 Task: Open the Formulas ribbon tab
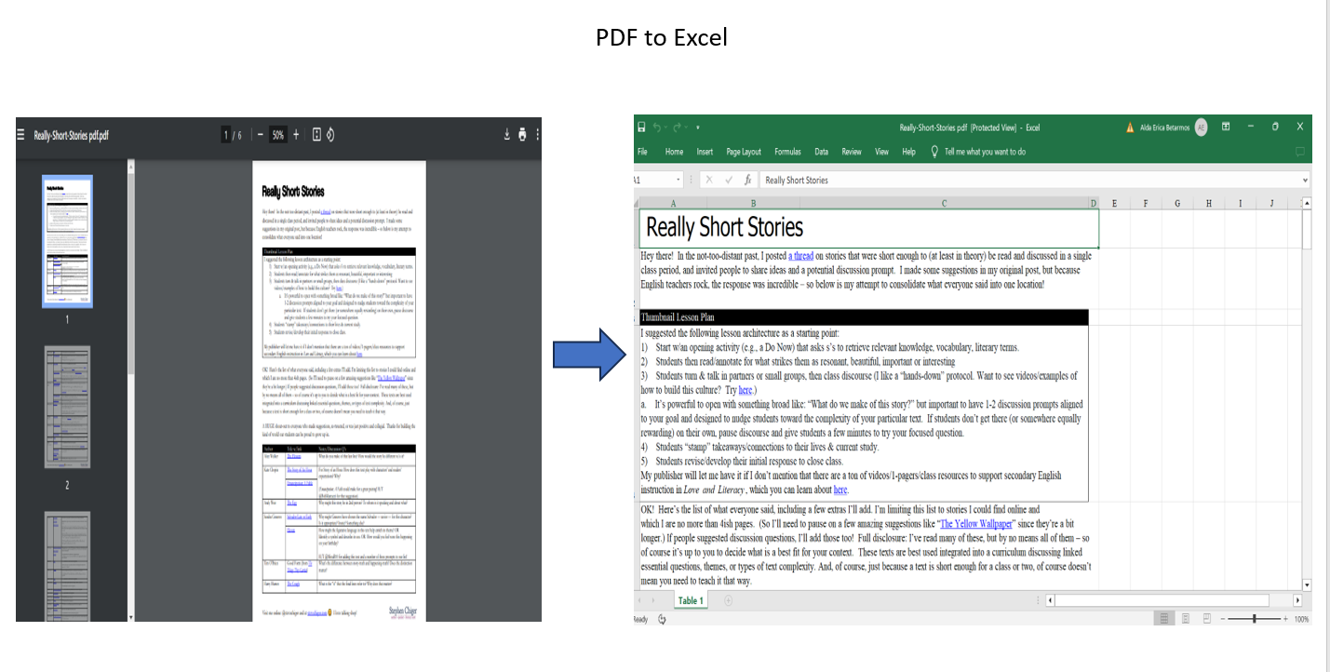pos(787,152)
